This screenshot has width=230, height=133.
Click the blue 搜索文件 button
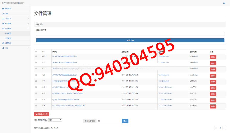pos(130,40)
